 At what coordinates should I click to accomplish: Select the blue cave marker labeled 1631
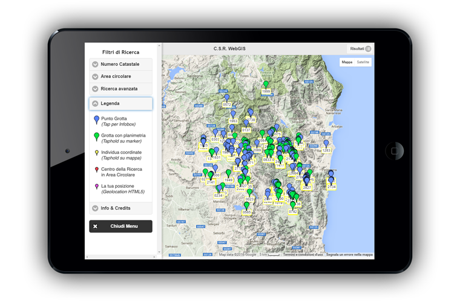pyautogui.click(x=216, y=151)
